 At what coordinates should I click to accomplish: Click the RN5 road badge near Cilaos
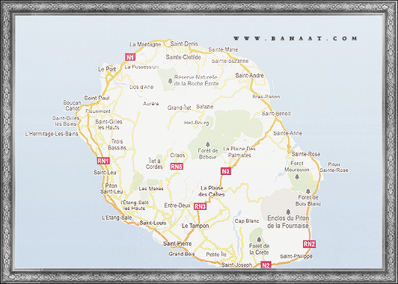coord(177,167)
